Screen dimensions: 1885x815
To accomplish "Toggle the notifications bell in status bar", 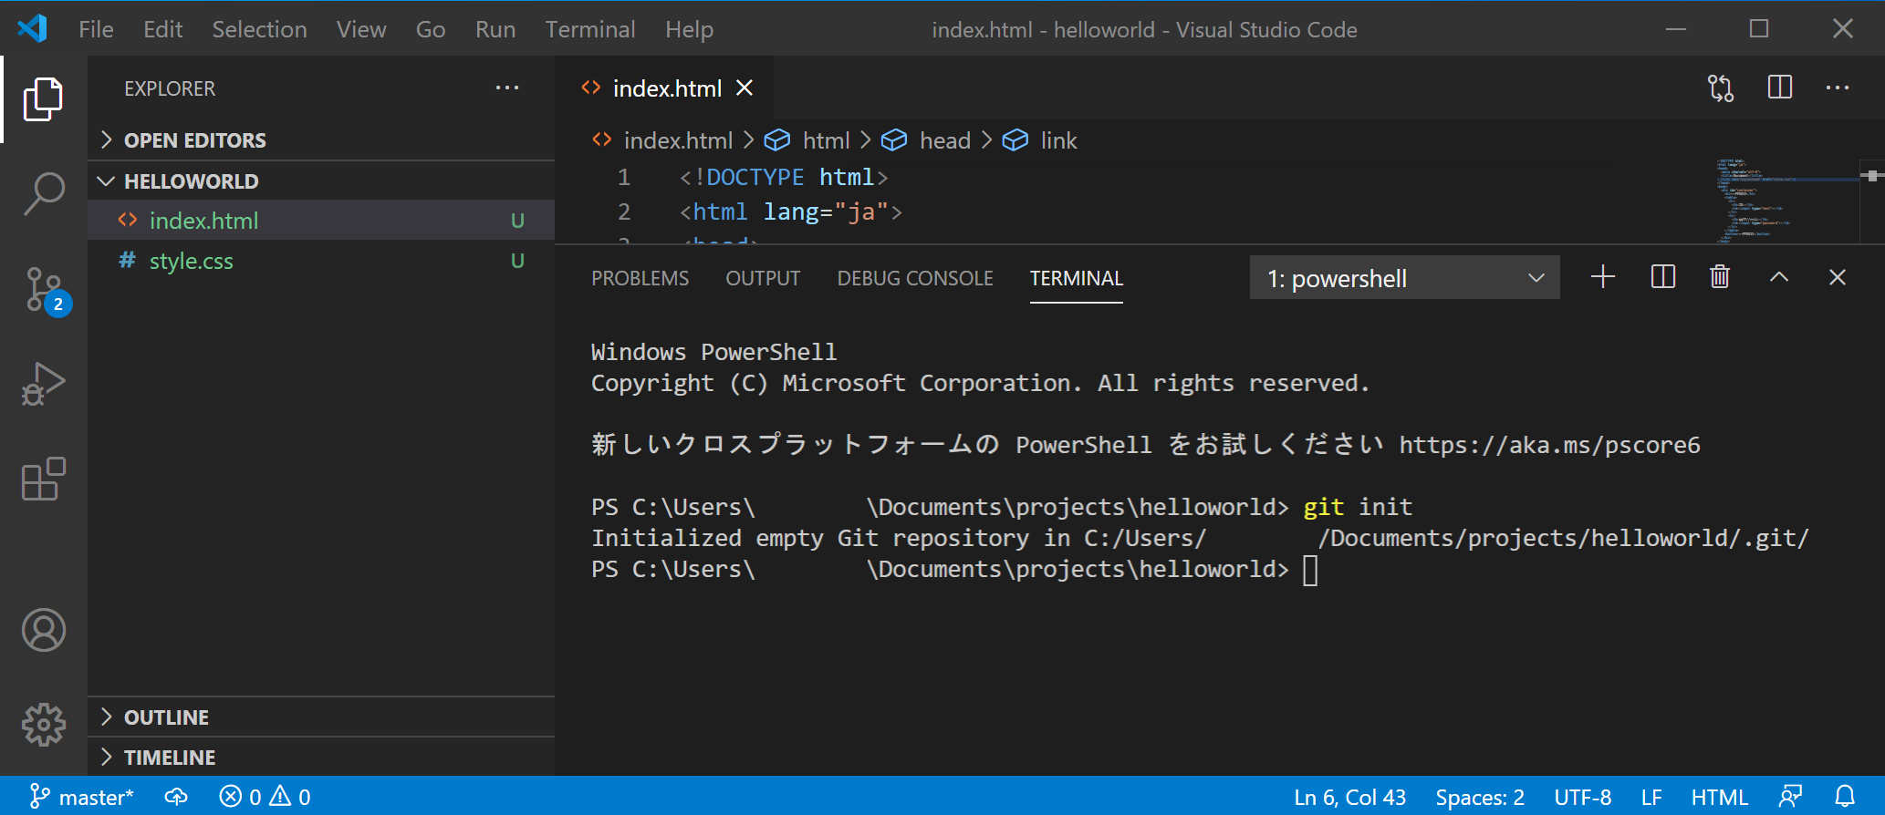I will [x=1845, y=797].
